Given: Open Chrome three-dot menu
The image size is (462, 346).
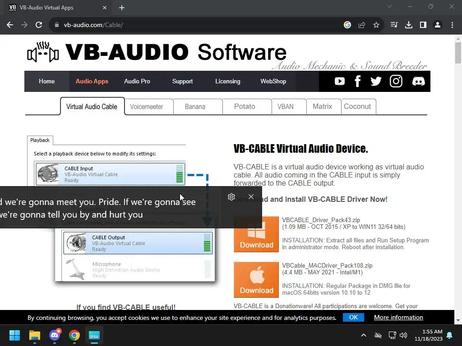Looking at the screenshot, I should (x=452, y=25).
